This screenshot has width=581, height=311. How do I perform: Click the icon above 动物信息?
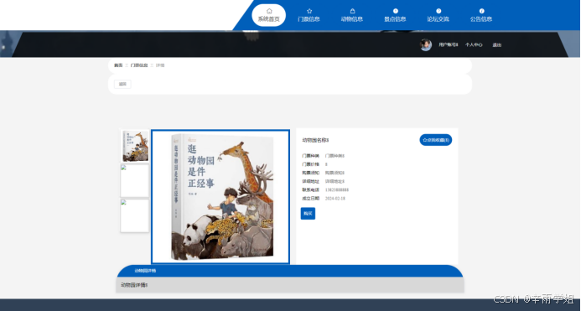pyautogui.click(x=352, y=11)
